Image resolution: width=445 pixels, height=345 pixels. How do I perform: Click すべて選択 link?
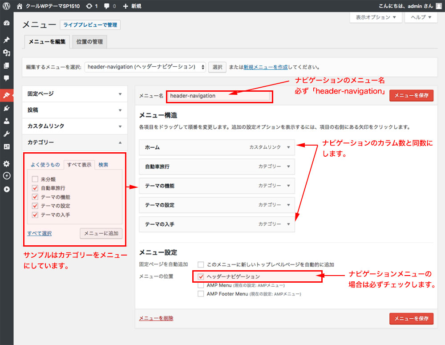[x=40, y=233]
